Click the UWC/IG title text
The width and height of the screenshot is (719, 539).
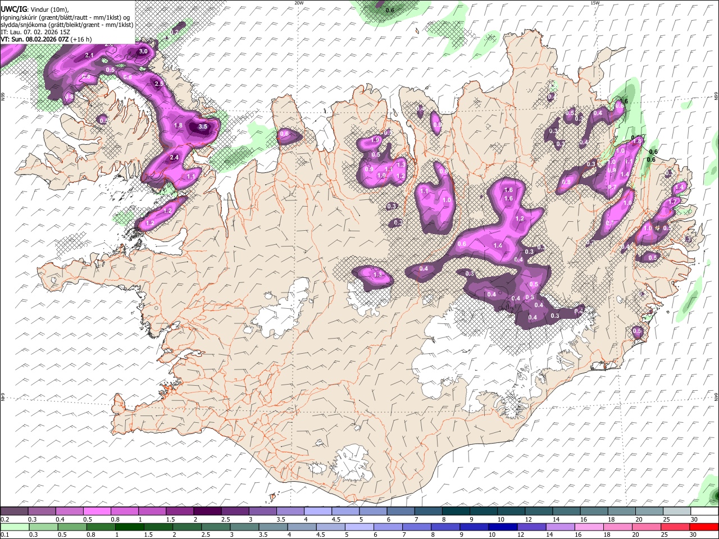13,9
